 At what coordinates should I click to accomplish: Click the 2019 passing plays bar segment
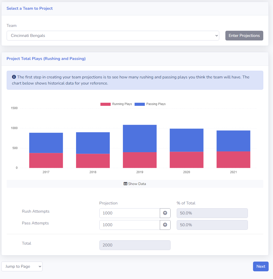(x=140, y=138)
